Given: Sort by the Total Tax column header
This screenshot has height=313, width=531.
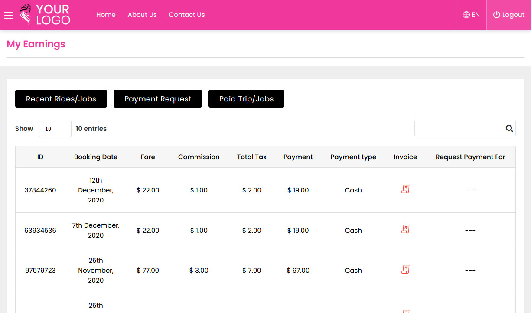Looking at the screenshot, I should point(252,157).
